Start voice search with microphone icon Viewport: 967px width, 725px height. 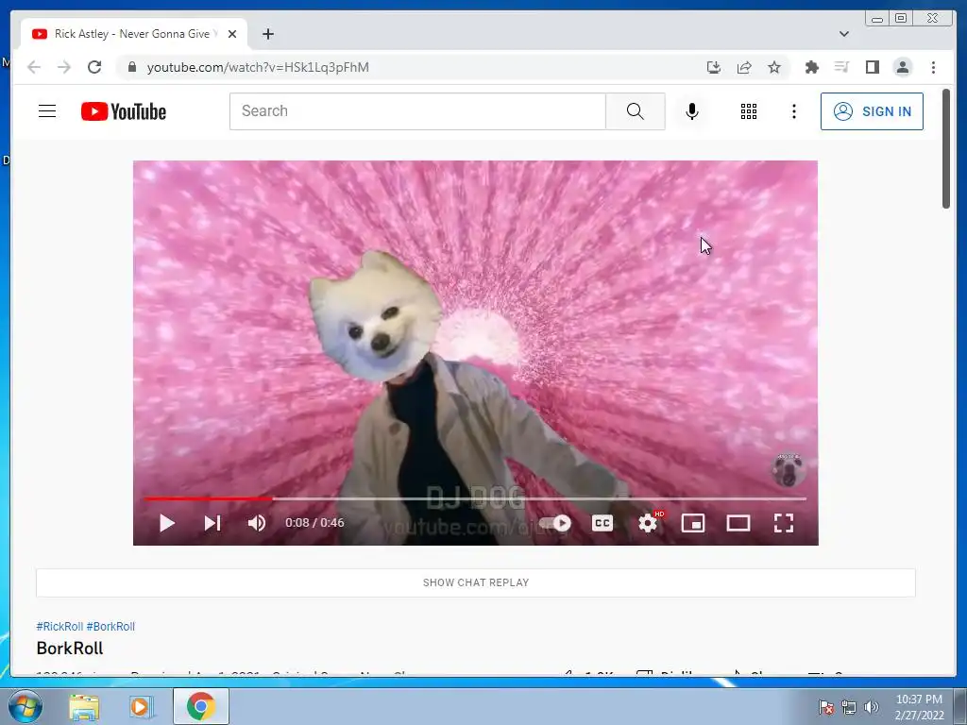point(692,111)
